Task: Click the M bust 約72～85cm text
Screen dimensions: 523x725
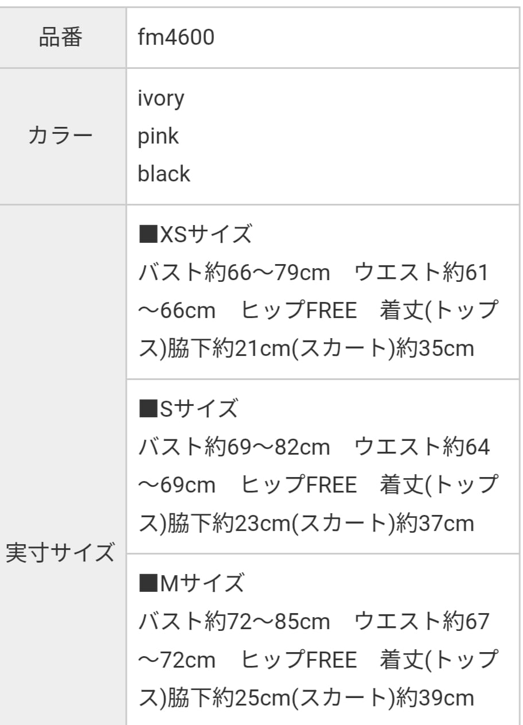Action: click(267, 622)
